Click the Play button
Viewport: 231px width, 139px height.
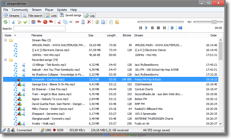click(146, 28)
